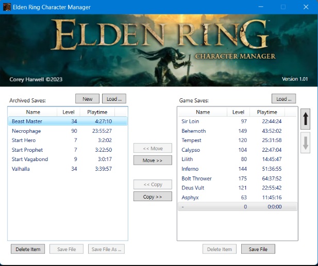Move selected game save down with arrow
The height and width of the screenshot is (266, 318).
306,143
